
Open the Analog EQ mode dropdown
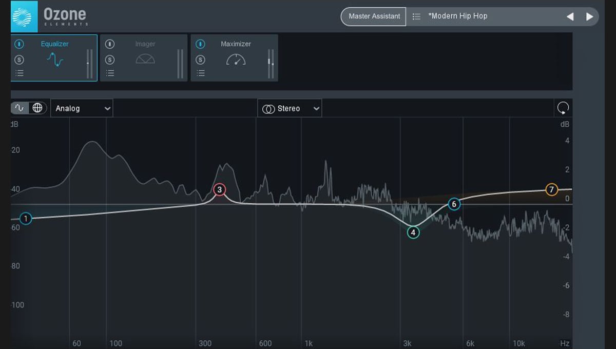82,108
